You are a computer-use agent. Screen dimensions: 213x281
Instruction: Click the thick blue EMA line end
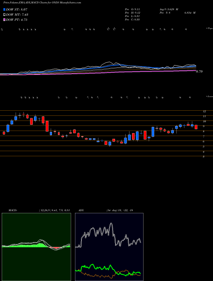coord(195,66)
